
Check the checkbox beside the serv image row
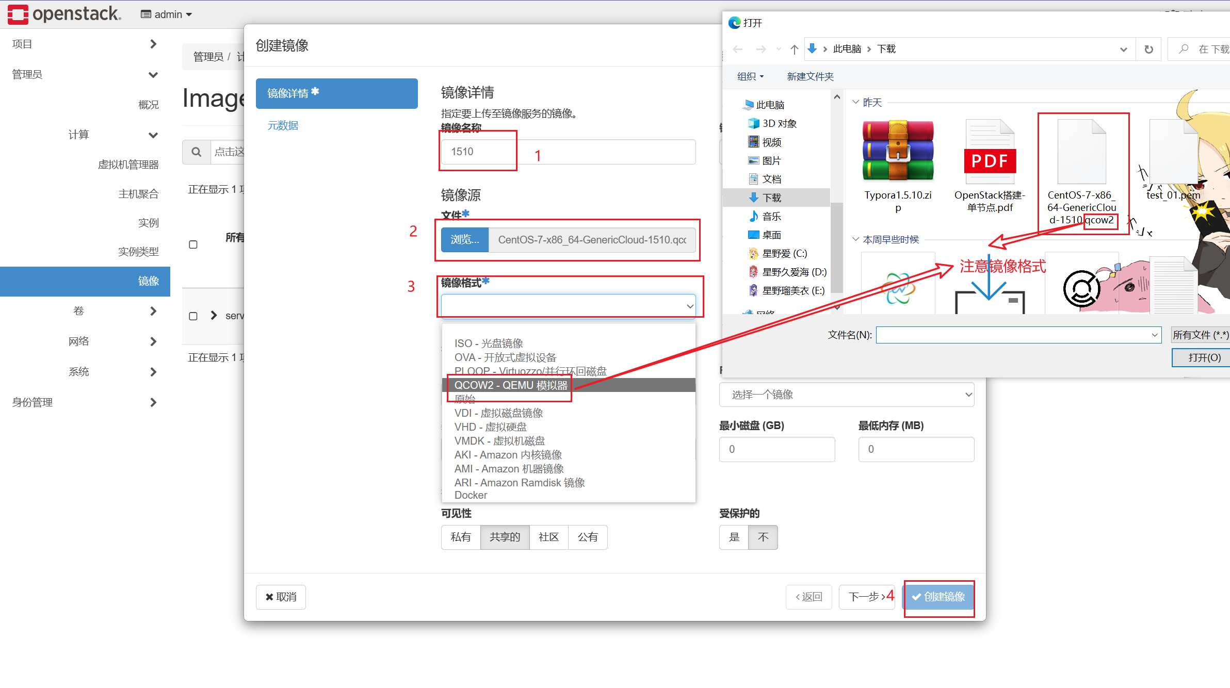193,316
